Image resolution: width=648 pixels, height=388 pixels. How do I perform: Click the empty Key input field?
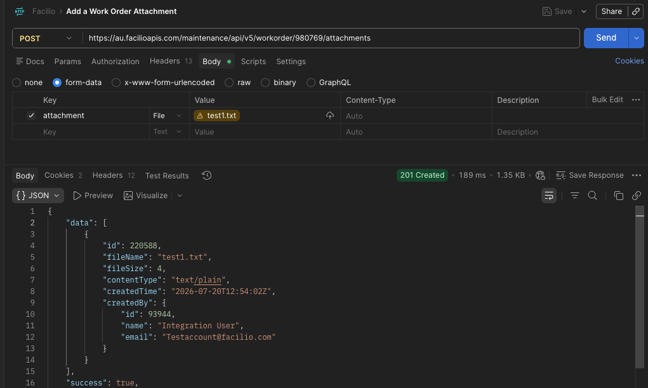[95, 132]
